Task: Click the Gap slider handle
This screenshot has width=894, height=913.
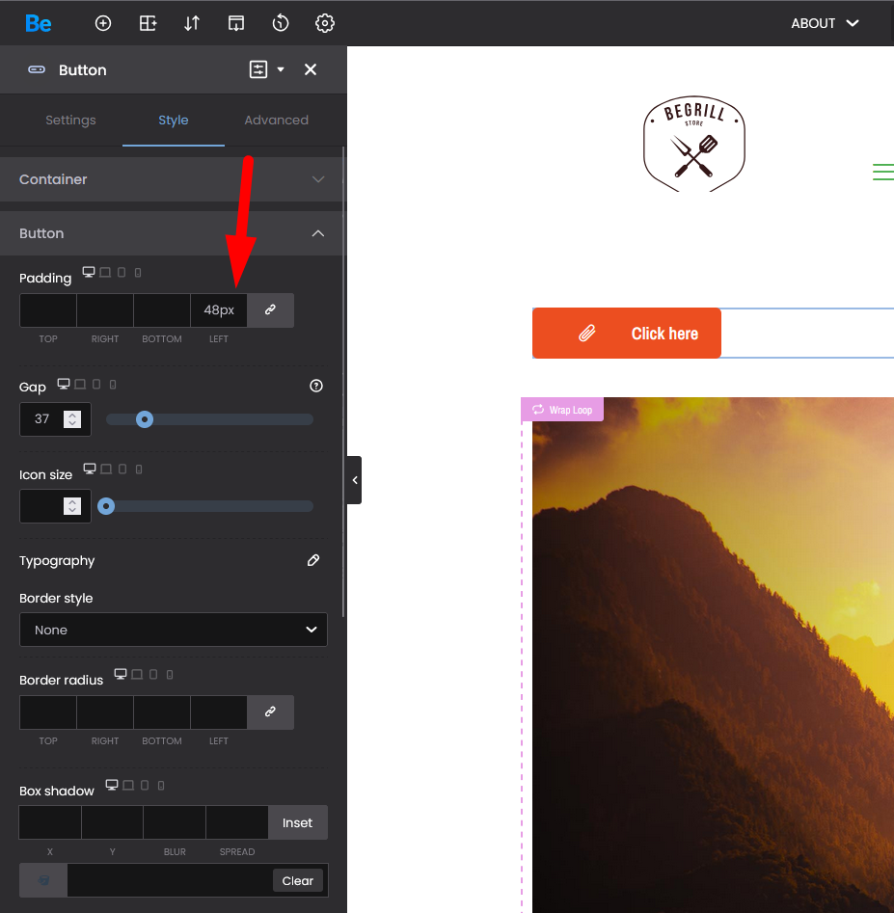Action: point(145,419)
